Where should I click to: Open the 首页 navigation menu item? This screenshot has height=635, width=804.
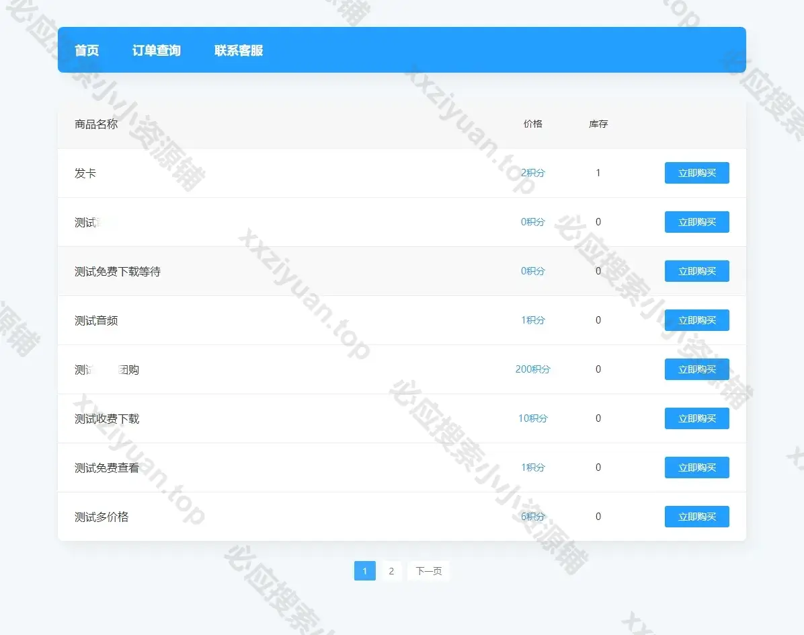[x=87, y=50]
